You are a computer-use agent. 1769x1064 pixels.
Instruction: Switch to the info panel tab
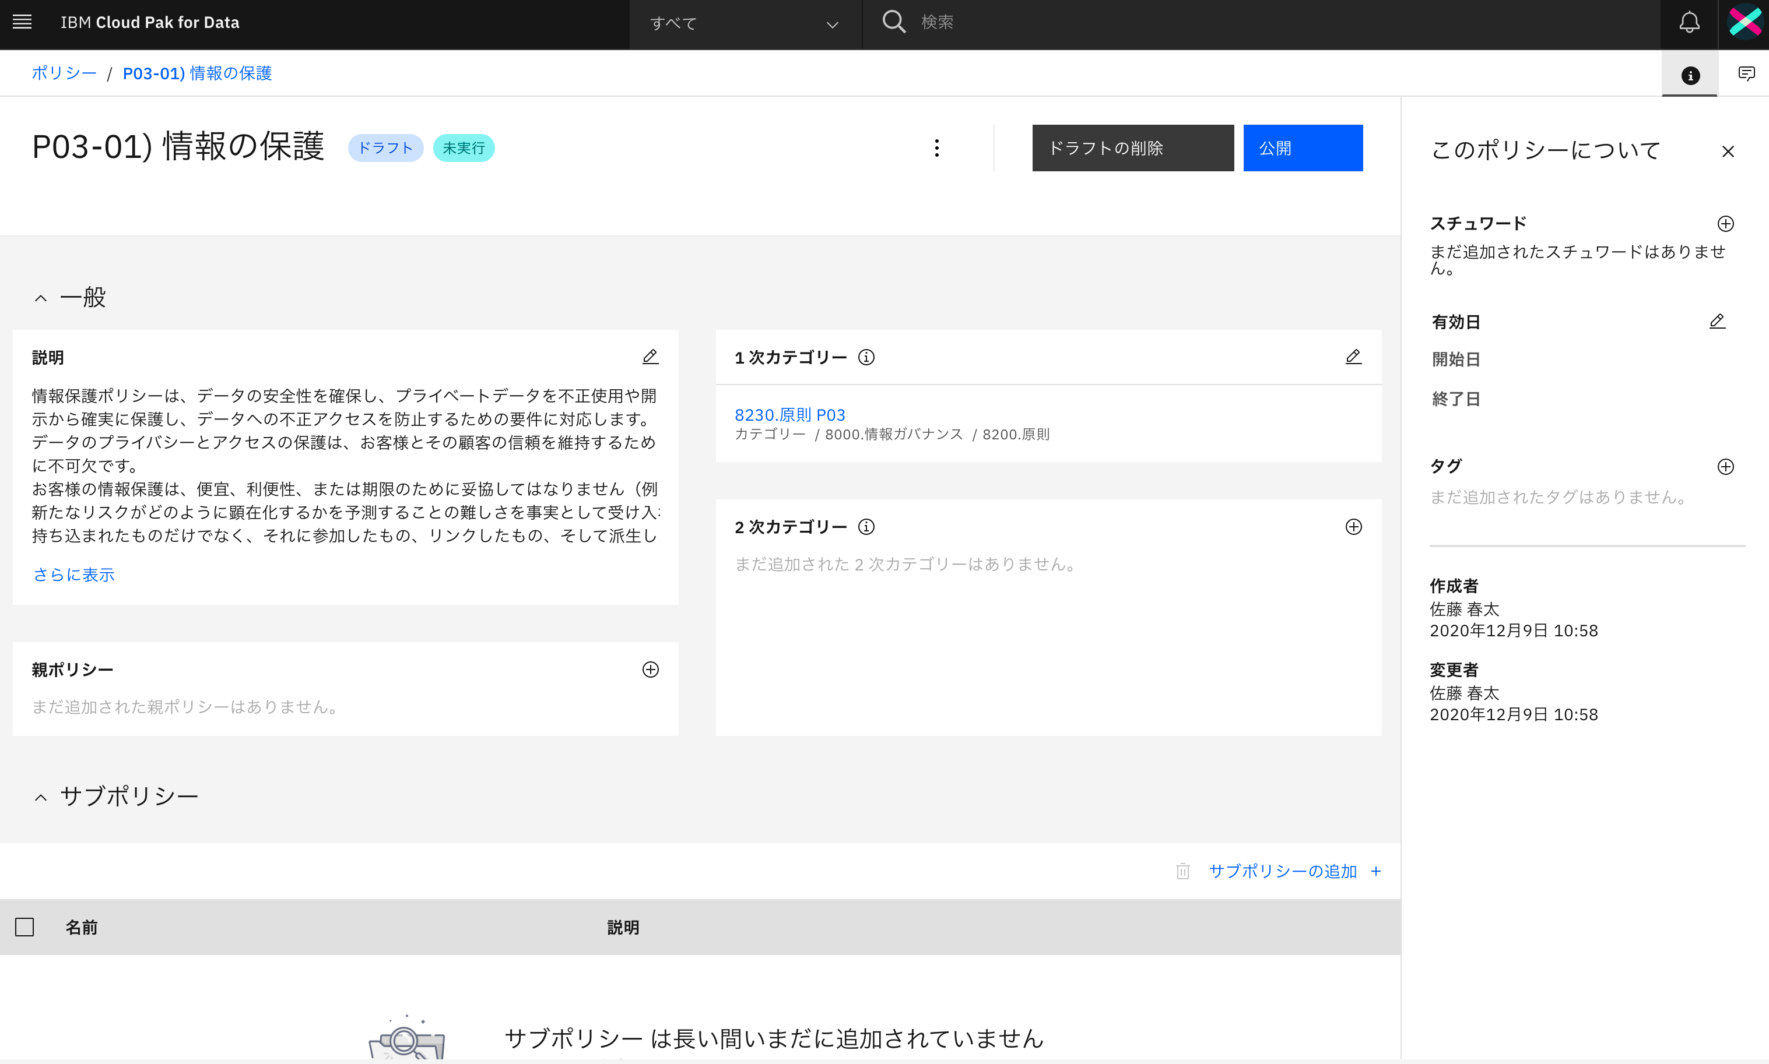point(1690,75)
